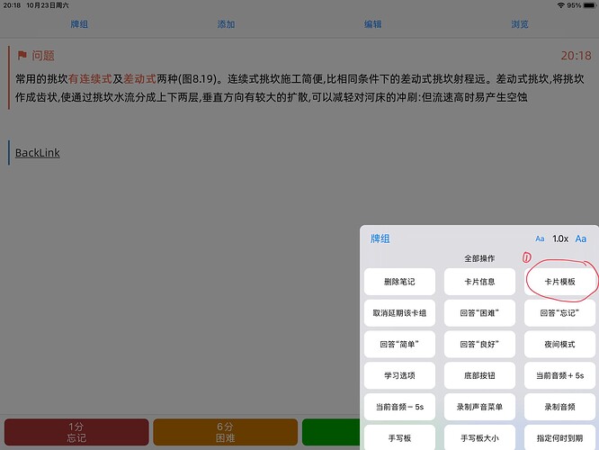Select 取消延期该卡组

(x=399, y=312)
